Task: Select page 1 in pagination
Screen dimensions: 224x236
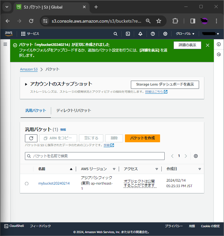Action: click(179, 156)
